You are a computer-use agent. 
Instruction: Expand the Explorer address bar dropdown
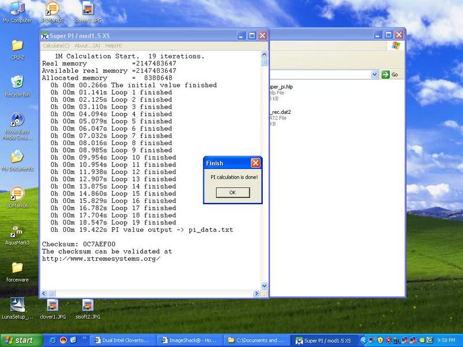pyautogui.click(x=374, y=75)
